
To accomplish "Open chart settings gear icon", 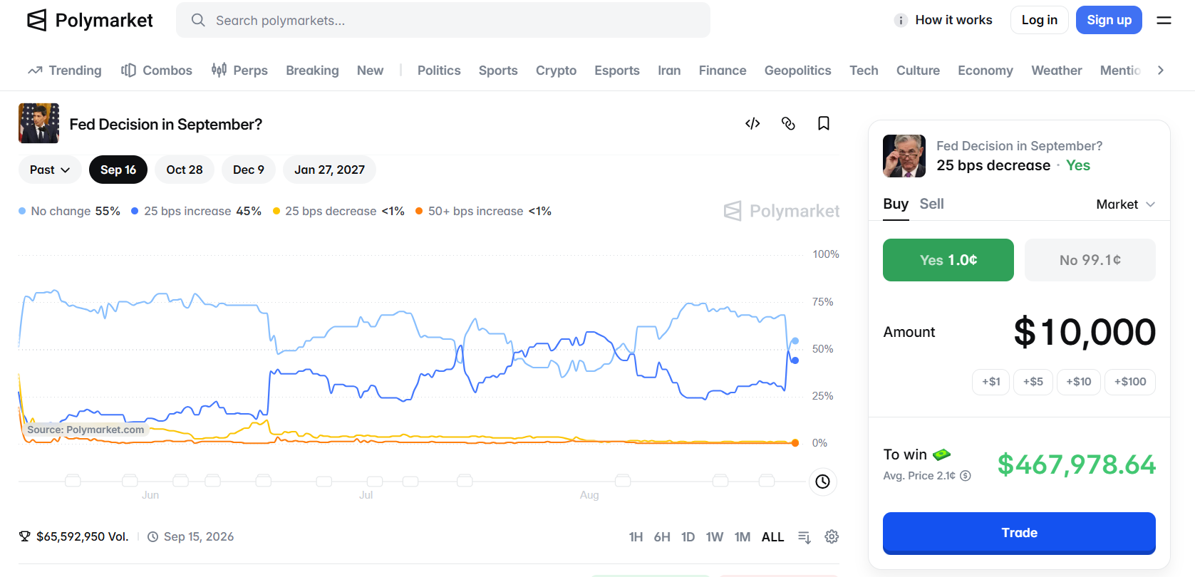I will click(x=832, y=536).
